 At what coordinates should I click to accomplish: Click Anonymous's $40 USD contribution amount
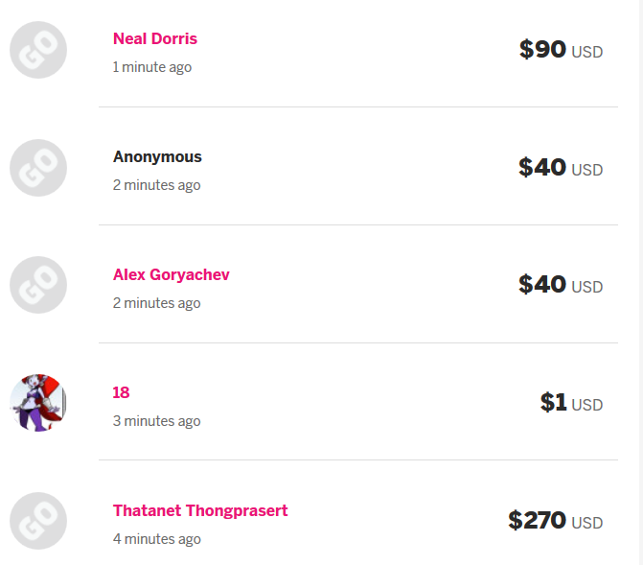[x=561, y=168]
